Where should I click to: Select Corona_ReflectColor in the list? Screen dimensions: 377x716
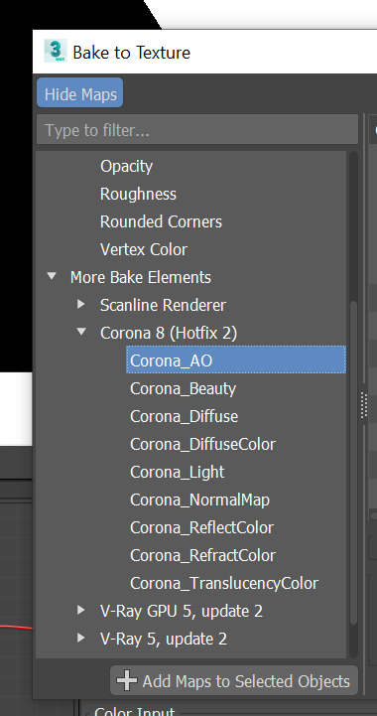click(201, 528)
